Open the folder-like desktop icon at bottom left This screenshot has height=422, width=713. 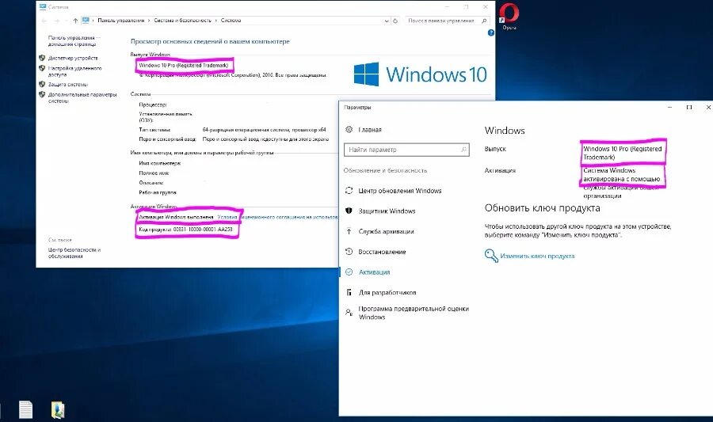[58, 410]
